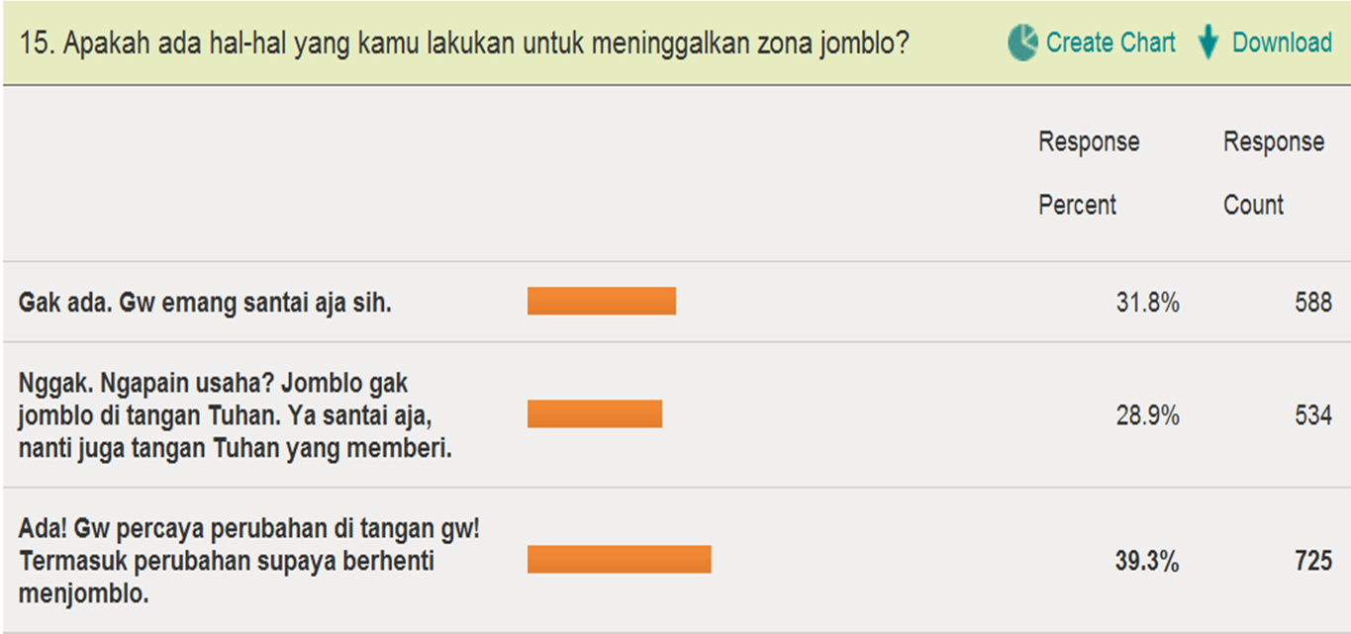Click the question 15 title text
Image resolution: width=1351 pixels, height=634 pixels.
point(464,44)
